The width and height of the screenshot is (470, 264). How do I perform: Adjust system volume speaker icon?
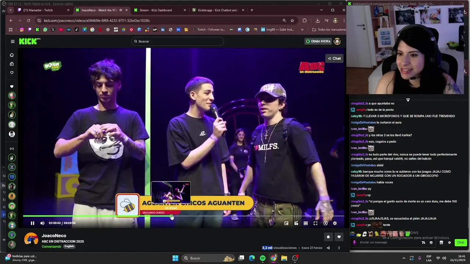point(444,258)
